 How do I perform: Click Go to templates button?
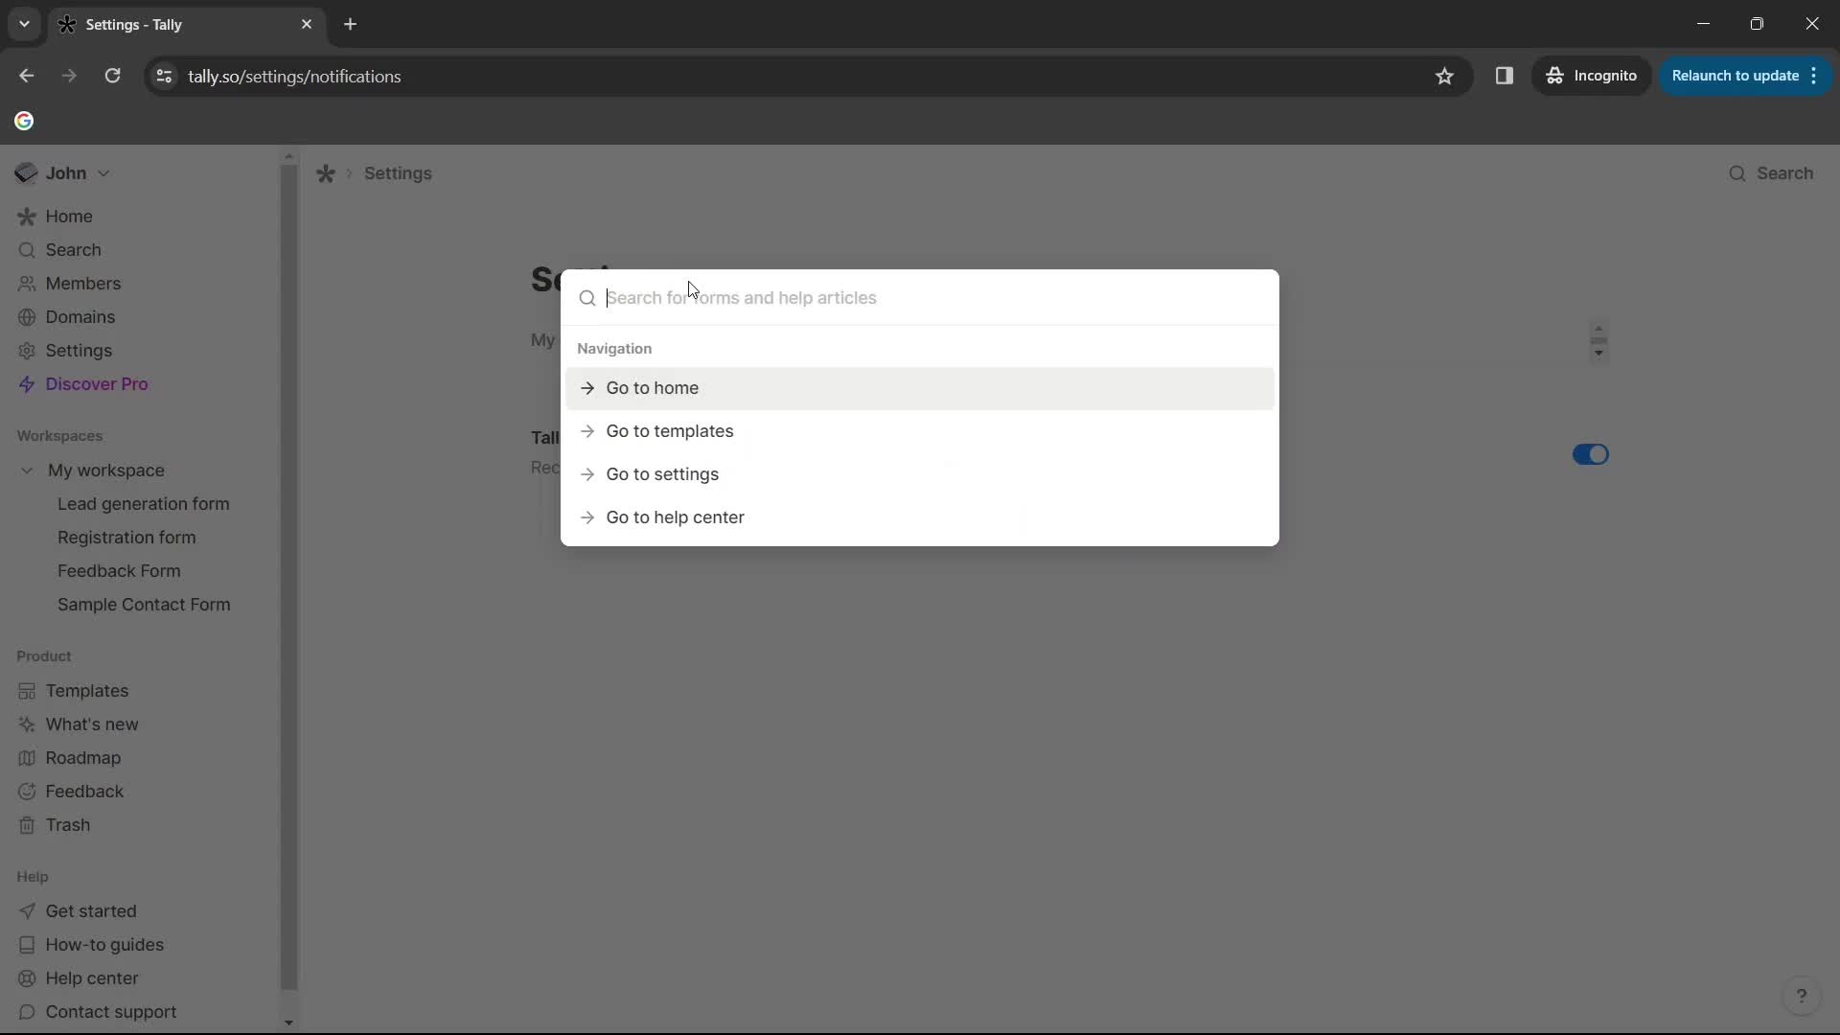tap(670, 431)
